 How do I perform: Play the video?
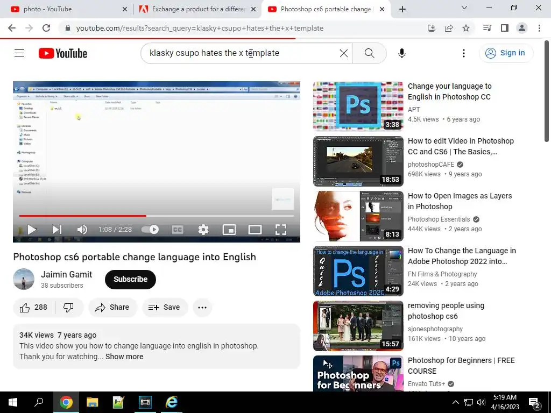(x=32, y=230)
